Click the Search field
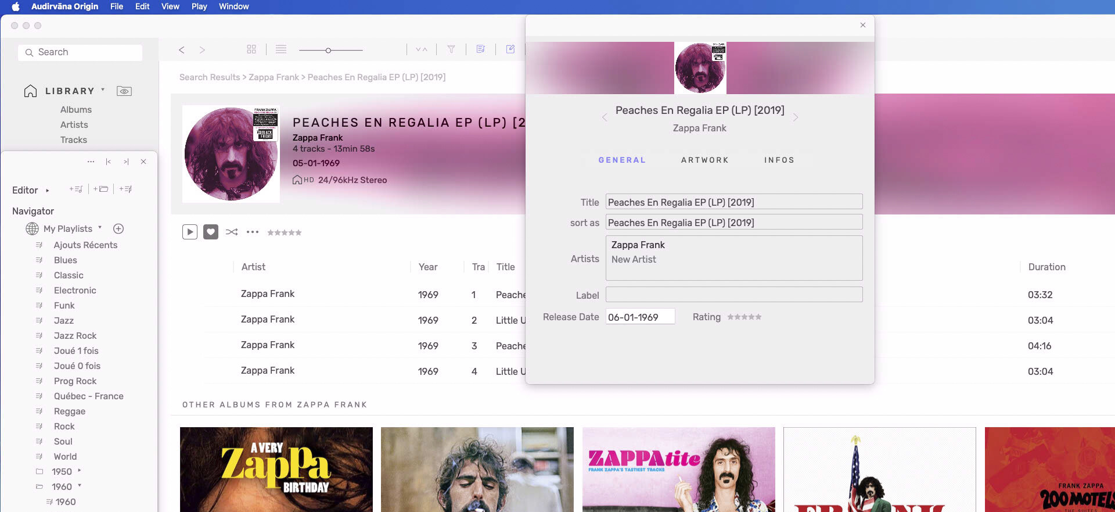 pyautogui.click(x=80, y=52)
